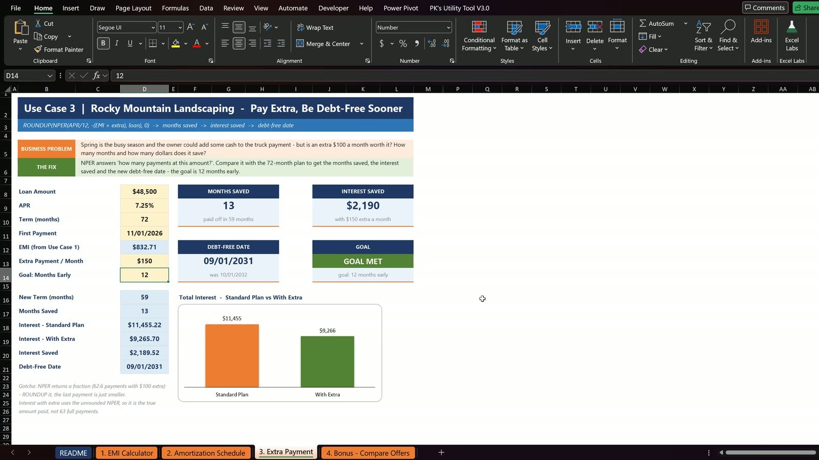Viewport: 819px width, 460px height.
Task: Open the Formulas ribbon tab
Action: tap(175, 8)
